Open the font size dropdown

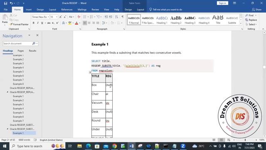57,17
